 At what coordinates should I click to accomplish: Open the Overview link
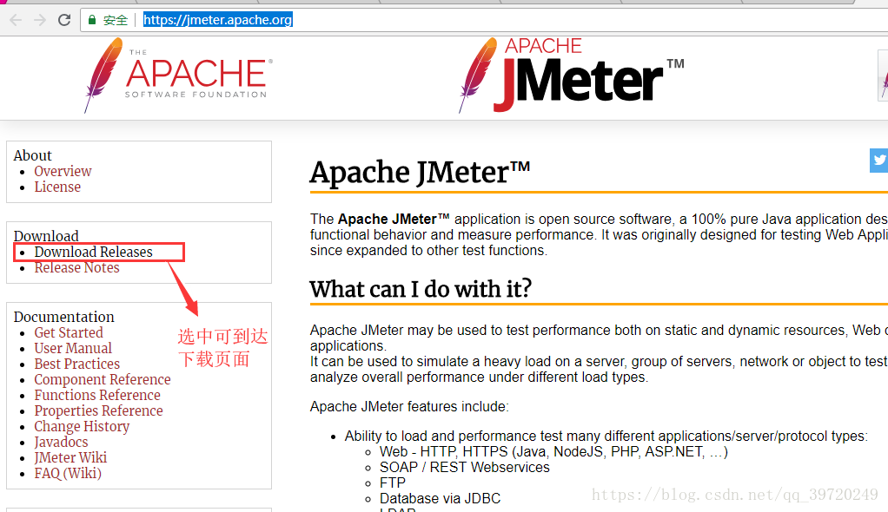click(x=63, y=172)
